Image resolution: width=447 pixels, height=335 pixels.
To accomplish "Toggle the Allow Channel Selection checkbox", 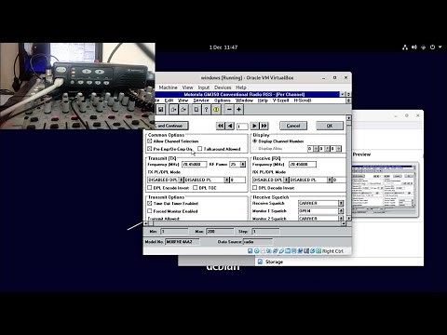I will click(150, 141).
